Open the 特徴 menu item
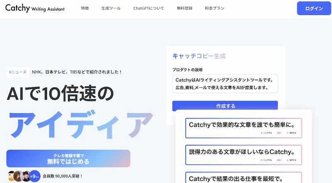Viewport: 332px width, 183px height. point(85,8)
